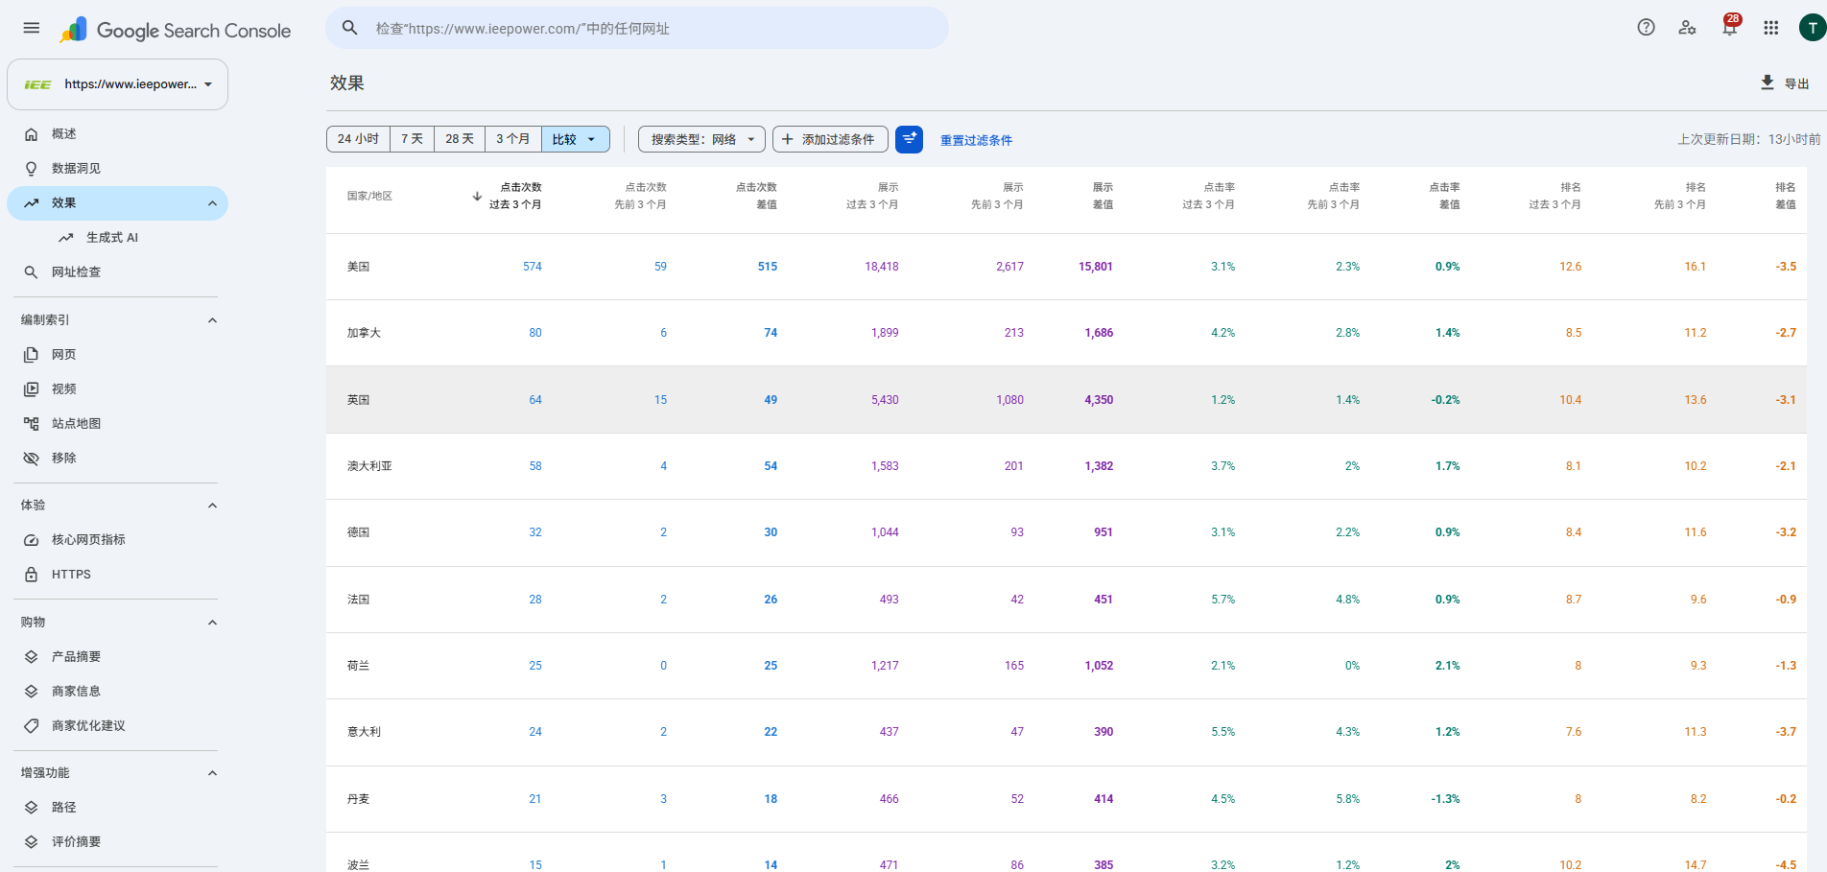Click the Google Search Console logo
Viewport: 1827px width, 872px height.
(x=176, y=30)
